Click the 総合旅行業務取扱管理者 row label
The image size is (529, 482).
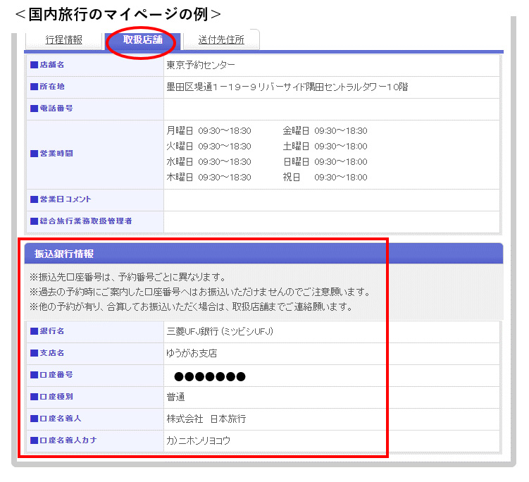85,221
